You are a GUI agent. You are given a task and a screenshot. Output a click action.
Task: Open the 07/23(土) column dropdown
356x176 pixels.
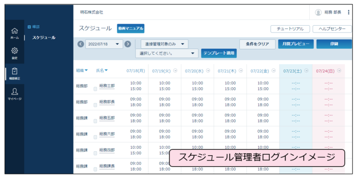point(306,71)
